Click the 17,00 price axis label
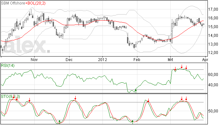223x125 pixels. click(x=213, y=9)
